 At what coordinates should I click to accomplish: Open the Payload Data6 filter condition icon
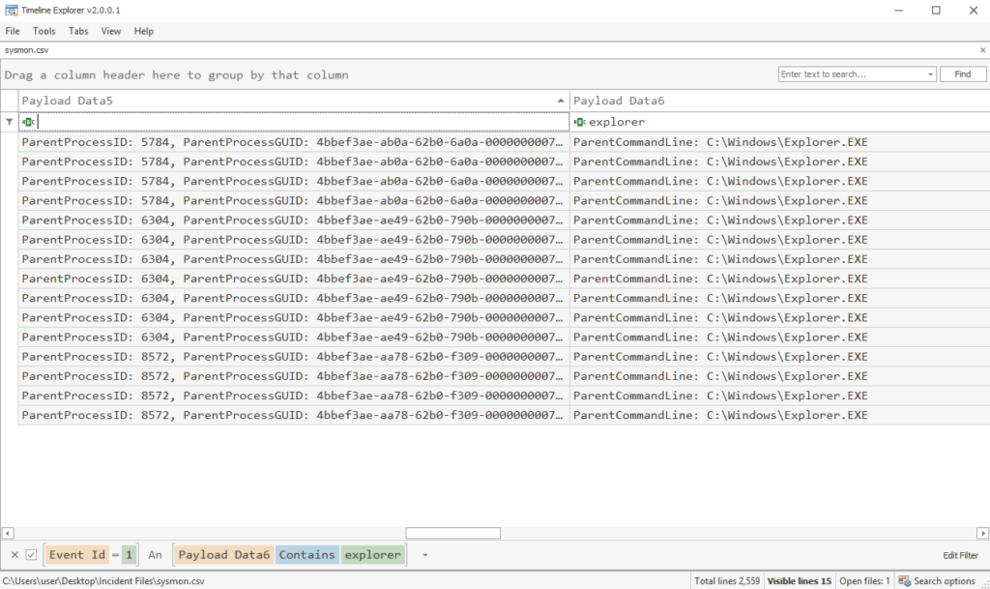(580, 122)
